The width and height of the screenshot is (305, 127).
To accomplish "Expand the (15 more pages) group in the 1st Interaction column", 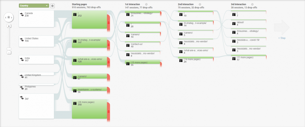I will coord(142,64).
